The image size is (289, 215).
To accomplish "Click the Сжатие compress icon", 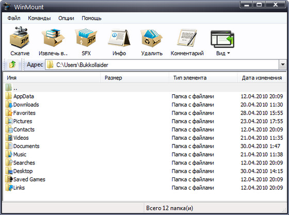I will click(x=20, y=37).
